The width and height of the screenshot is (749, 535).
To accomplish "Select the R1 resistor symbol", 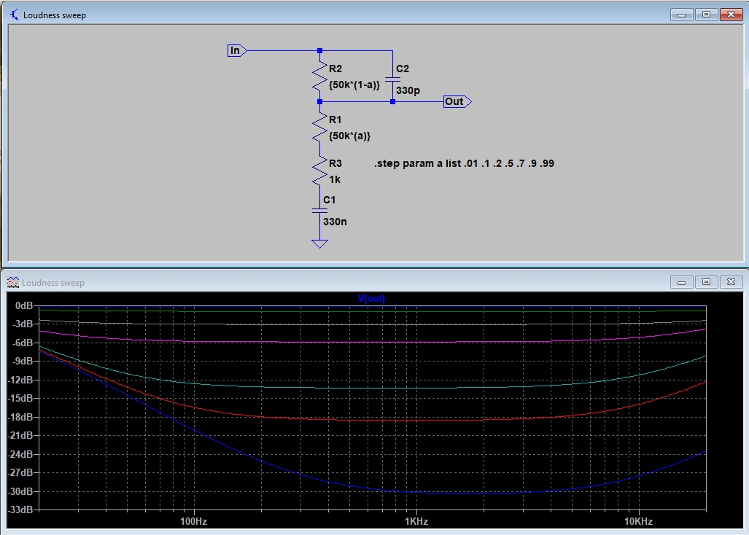I will pos(319,127).
